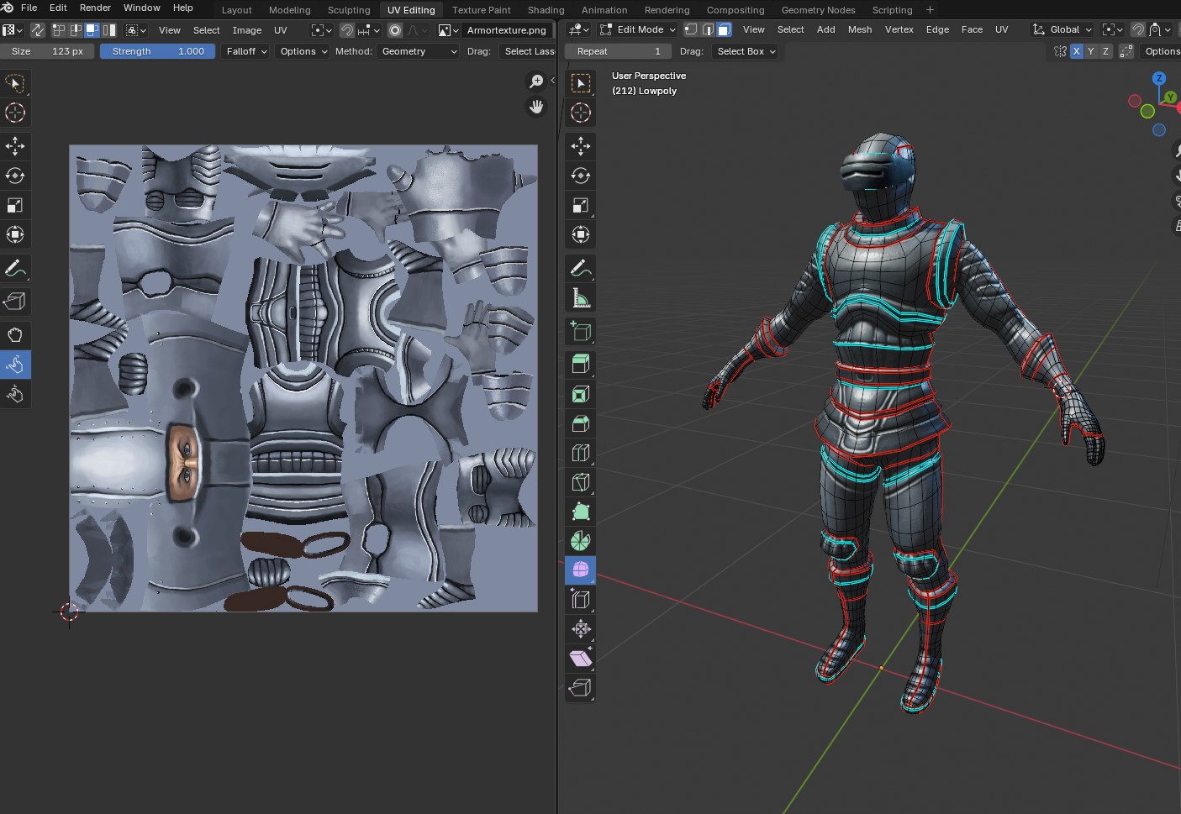
Task: Click the Strength slider
Action: pos(157,51)
